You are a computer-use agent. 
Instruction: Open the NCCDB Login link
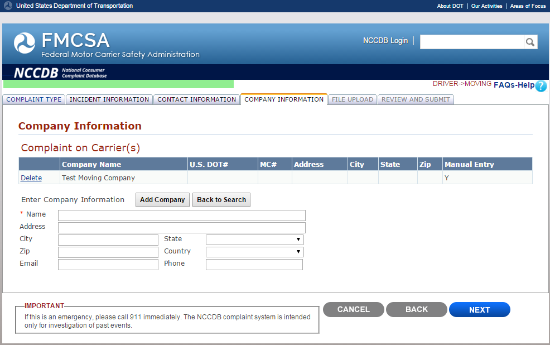(385, 41)
